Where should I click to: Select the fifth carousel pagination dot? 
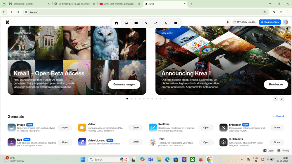pyautogui.click(x=144, y=99)
